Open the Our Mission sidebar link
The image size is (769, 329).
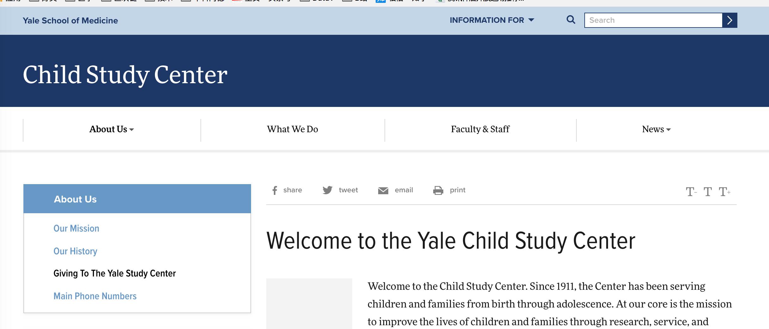(x=76, y=228)
